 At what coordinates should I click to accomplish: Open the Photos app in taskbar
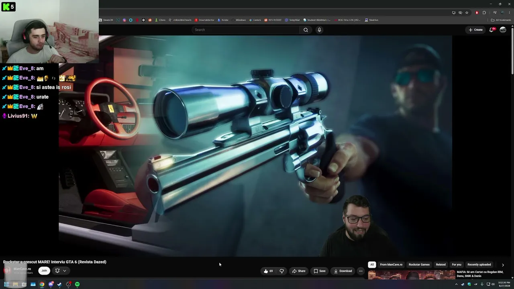[33, 284]
